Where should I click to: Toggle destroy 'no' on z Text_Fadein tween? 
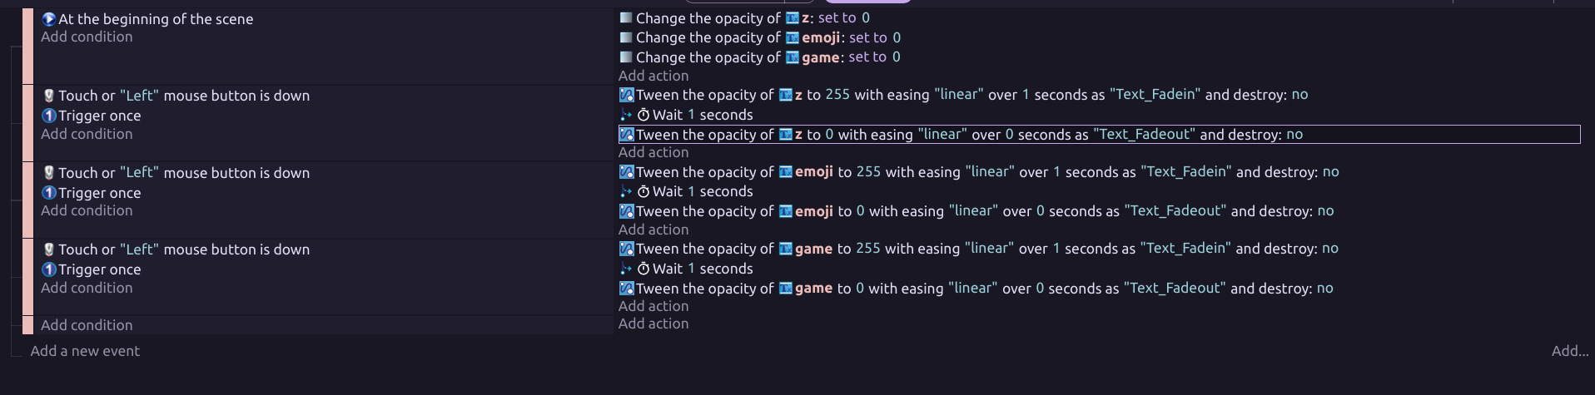click(x=1299, y=95)
